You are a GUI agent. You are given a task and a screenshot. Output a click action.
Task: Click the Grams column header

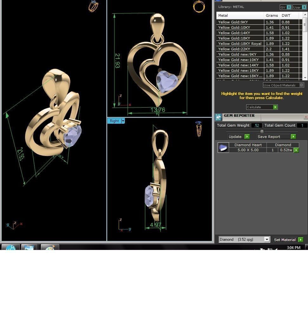272,16
